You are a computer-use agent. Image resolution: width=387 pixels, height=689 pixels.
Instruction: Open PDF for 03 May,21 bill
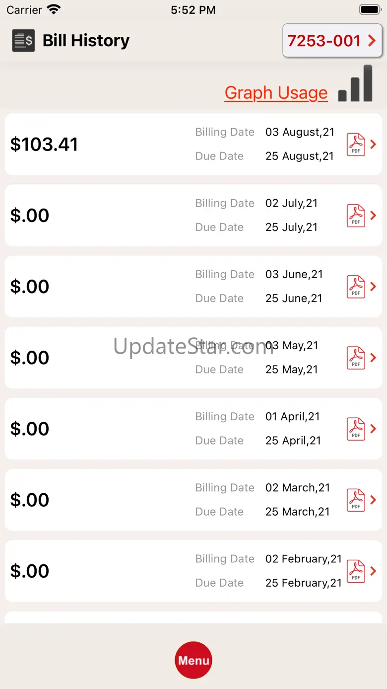tap(356, 358)
